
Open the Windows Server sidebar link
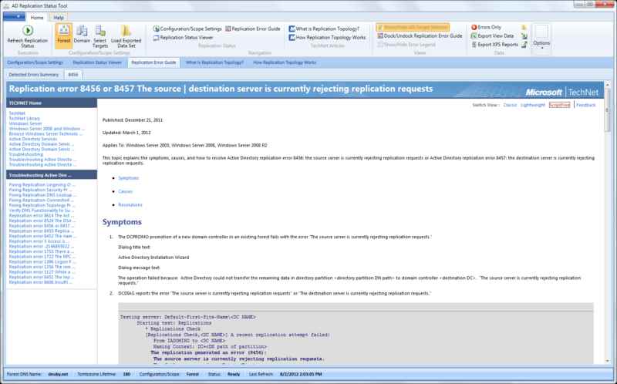point(25,123)
